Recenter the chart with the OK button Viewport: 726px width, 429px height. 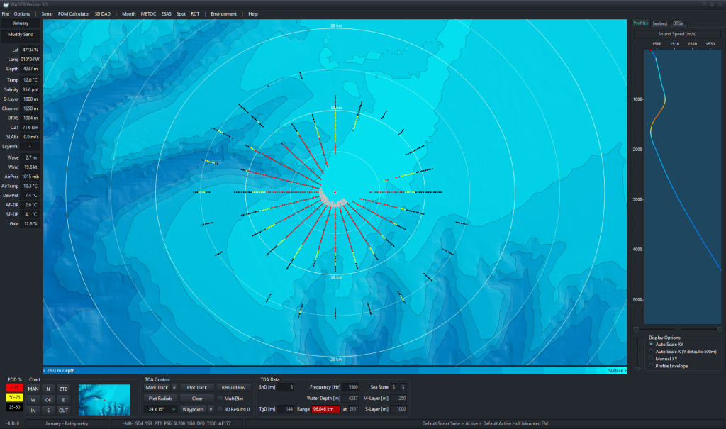click(49, 400)
